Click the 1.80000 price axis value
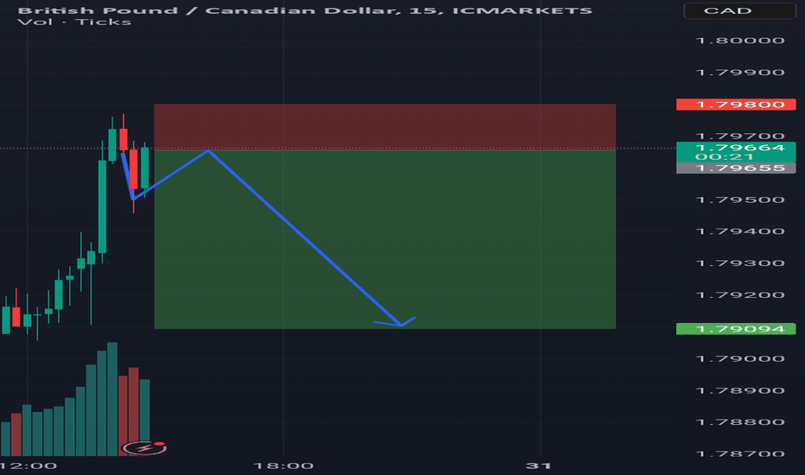Viewport: 805px width, 475px height. (x=740, y=41)
